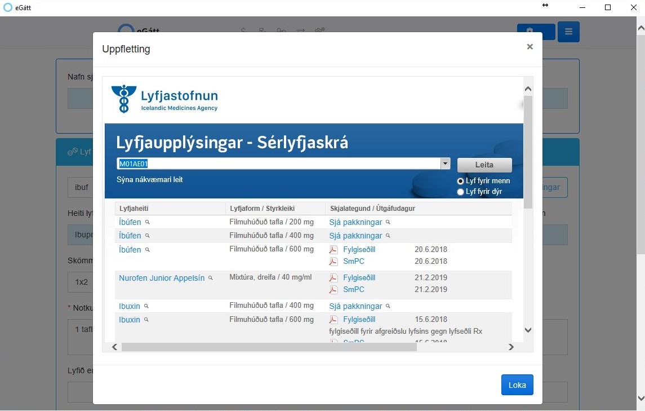The width and height of the screenshot is (645, 411).
Task: Click the horizontal scroll right arrow
Action: tap(511, 347)
